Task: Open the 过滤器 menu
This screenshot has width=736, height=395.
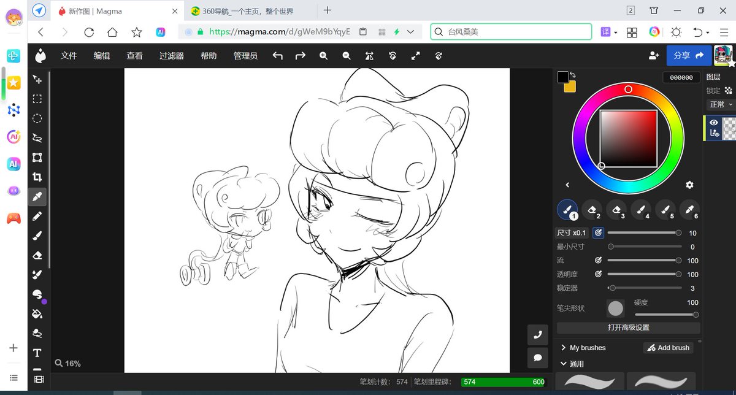Action: pos(172,56)
